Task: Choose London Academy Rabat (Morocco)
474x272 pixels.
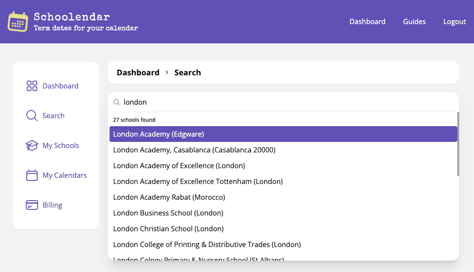Action: [169, 197]
